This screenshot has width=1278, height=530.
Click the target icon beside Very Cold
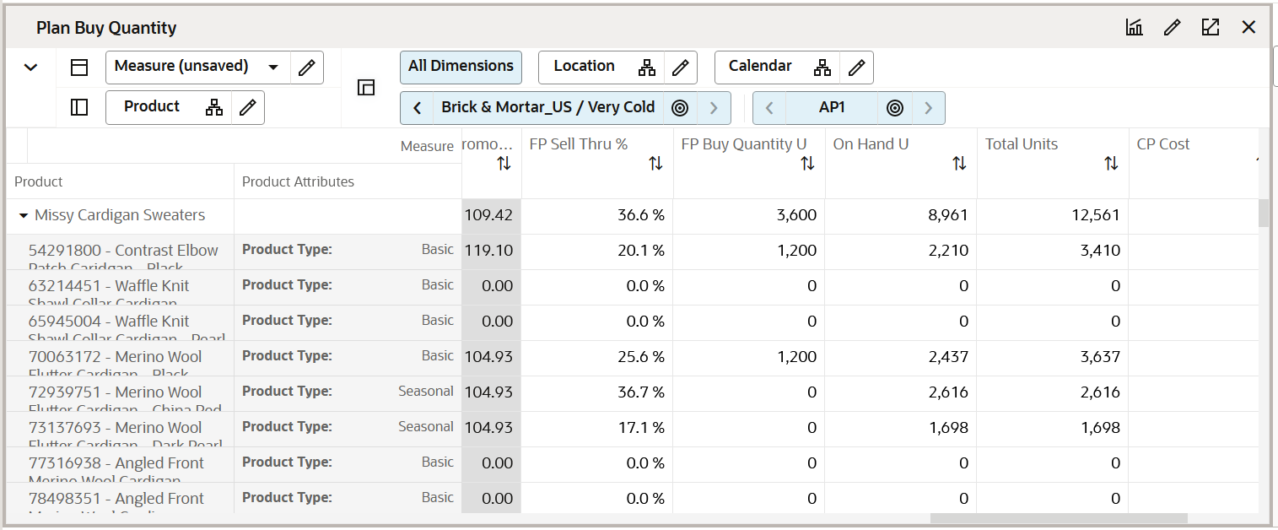(x=680, y=108)
